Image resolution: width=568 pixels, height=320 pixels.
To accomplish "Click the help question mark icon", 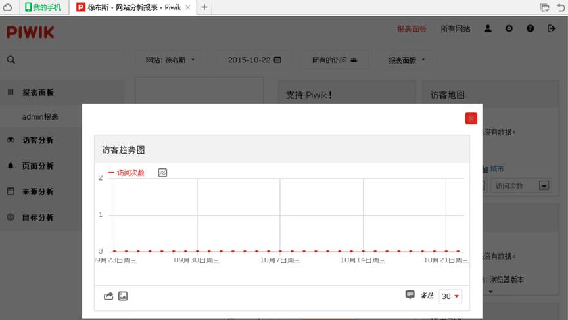I will pos(531,28).
